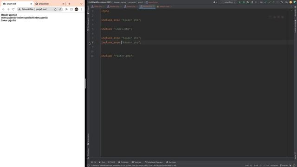The height and width of the screenshot is (167, 297).
Task: Click FullStackDeveloper2023 in the breadcrumb
Action: point(100,2)
